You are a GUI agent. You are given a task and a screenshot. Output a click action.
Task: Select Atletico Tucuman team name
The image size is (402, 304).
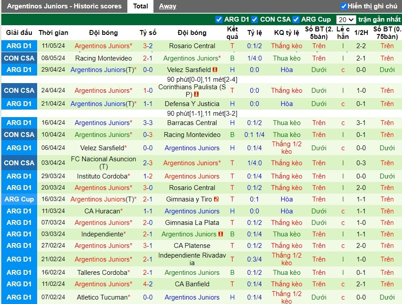click(x=102, y=297)
